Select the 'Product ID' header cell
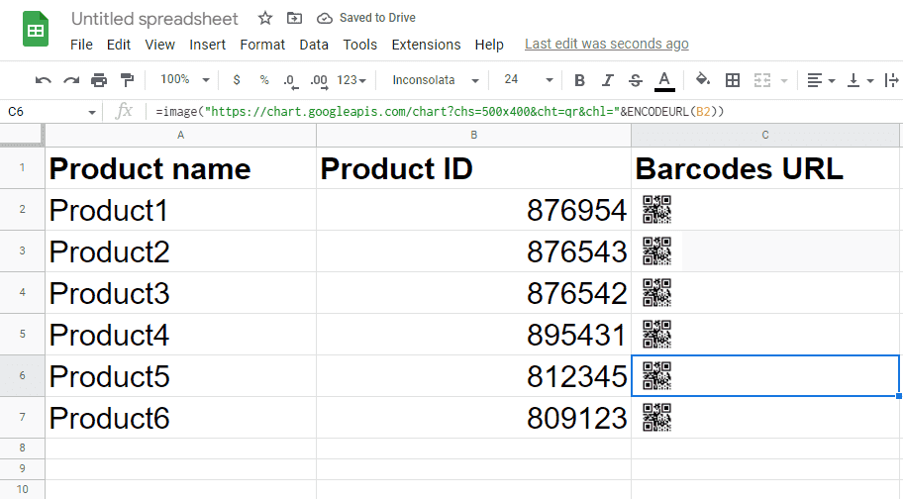 [473, 168]
